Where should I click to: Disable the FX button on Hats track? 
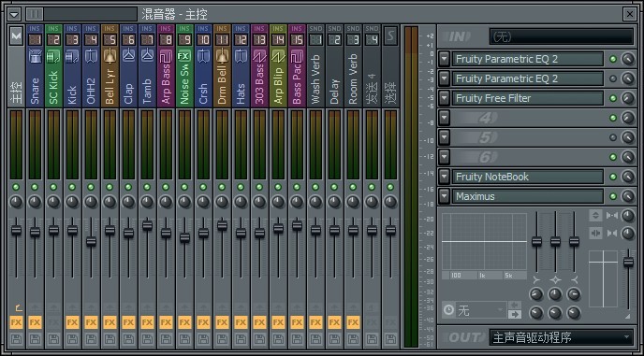[x=241, y=322]
